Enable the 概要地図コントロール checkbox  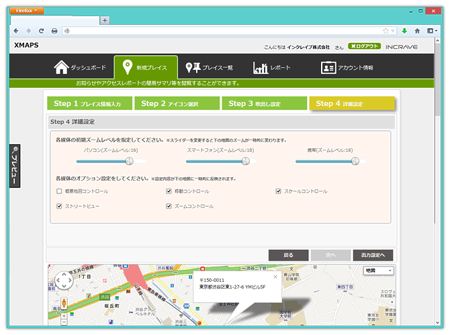(60, 191)
